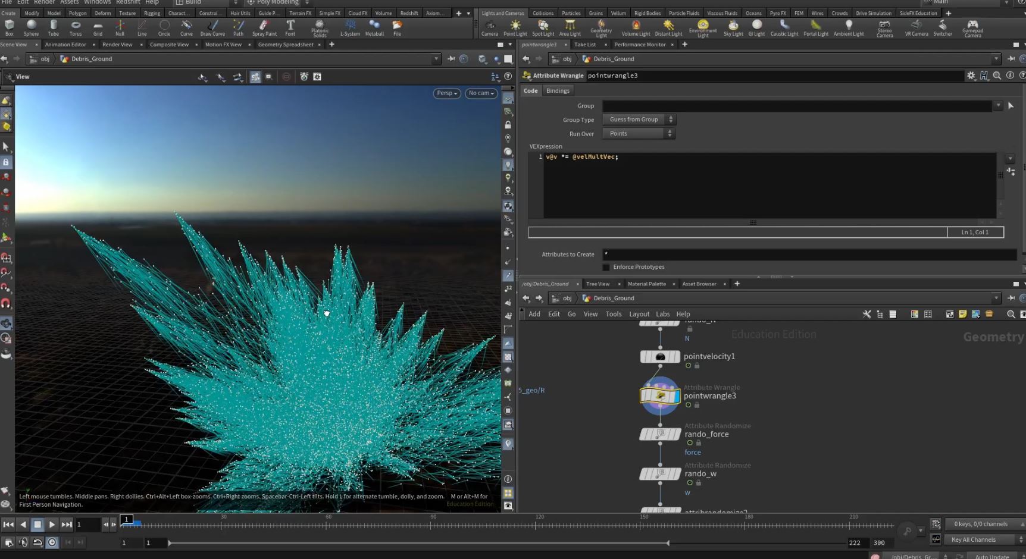The width and height of the screenshot is (1026, 559).
Task: Add a Spot Light from the shelf
Action: coord(543,27)
